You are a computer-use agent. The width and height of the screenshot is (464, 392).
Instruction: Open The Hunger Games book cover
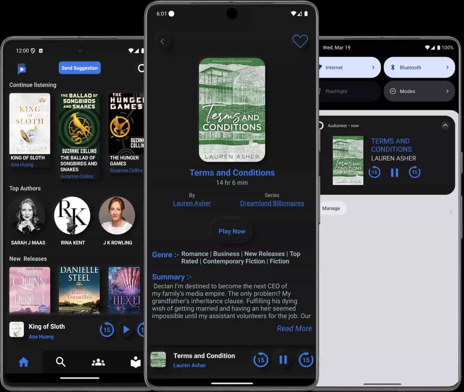pos(126,123)
